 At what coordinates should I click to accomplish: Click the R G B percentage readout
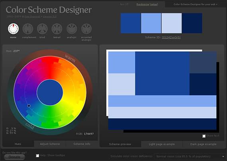pyautogui.click(x=11, y=131)
